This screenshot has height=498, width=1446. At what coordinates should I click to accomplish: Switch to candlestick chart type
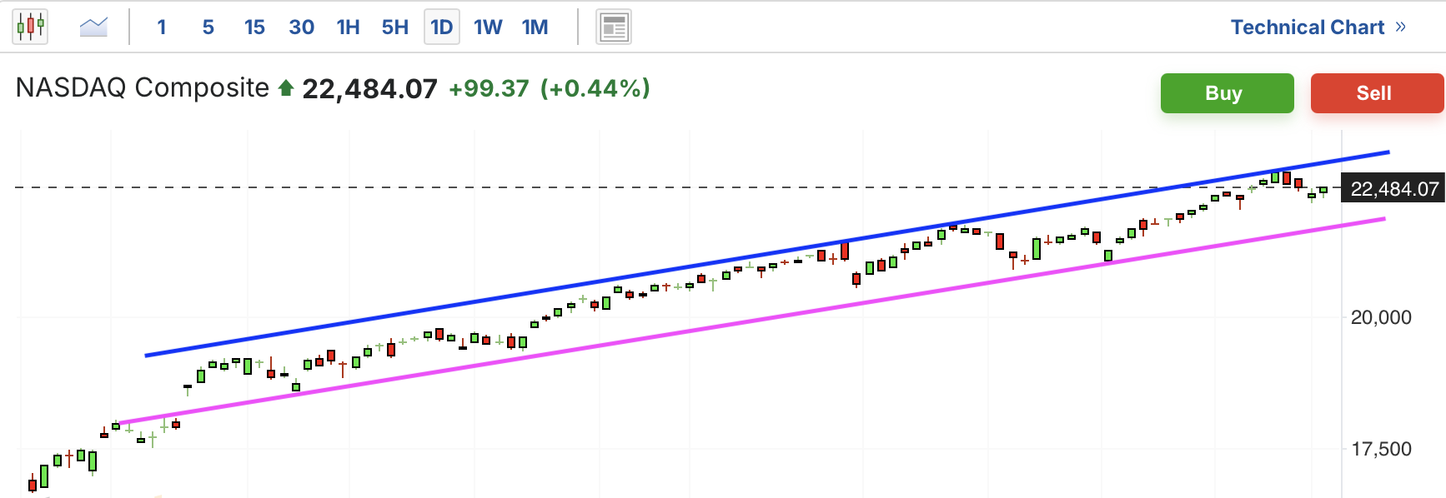[x=30, y=27]
